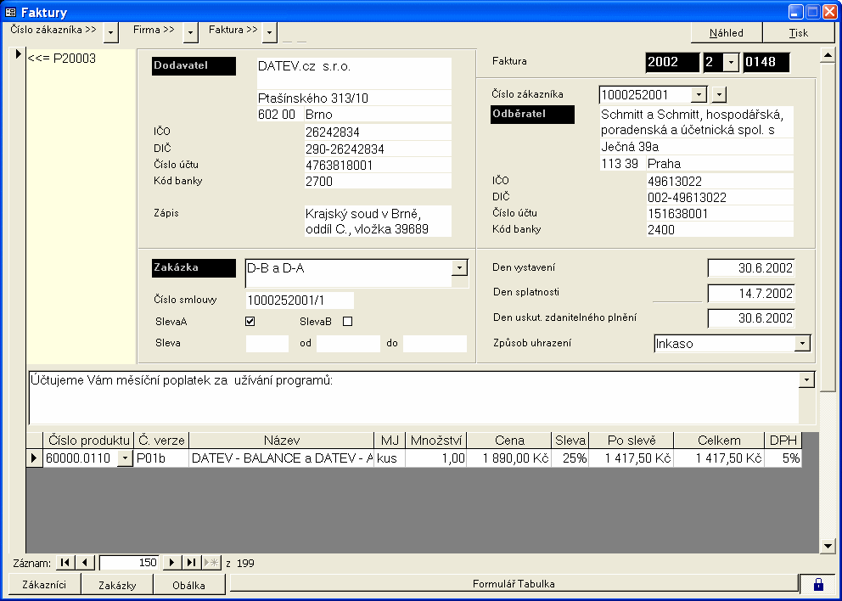
Task: Click the record selector arrow at top left
Action: [x=19, y=58]
